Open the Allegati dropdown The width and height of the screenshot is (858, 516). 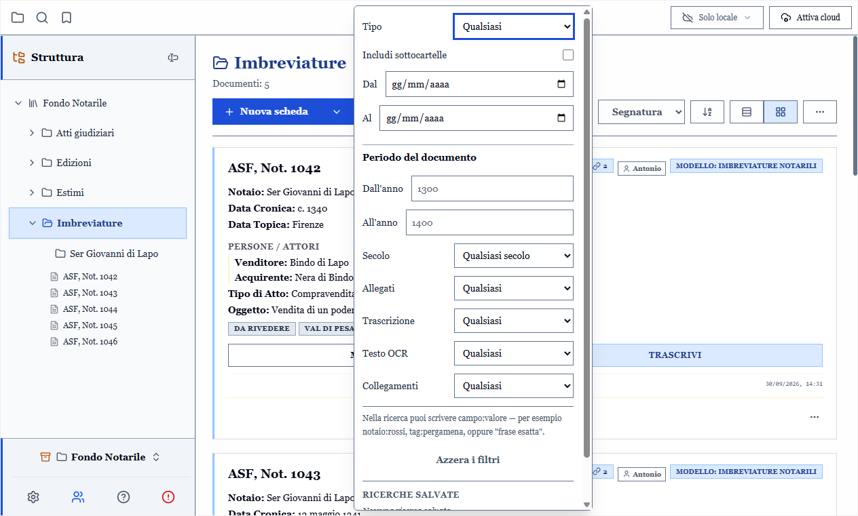(x=514, y=288)
